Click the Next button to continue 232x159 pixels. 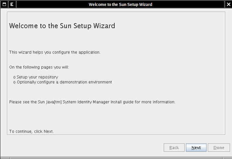click(196, 147)
